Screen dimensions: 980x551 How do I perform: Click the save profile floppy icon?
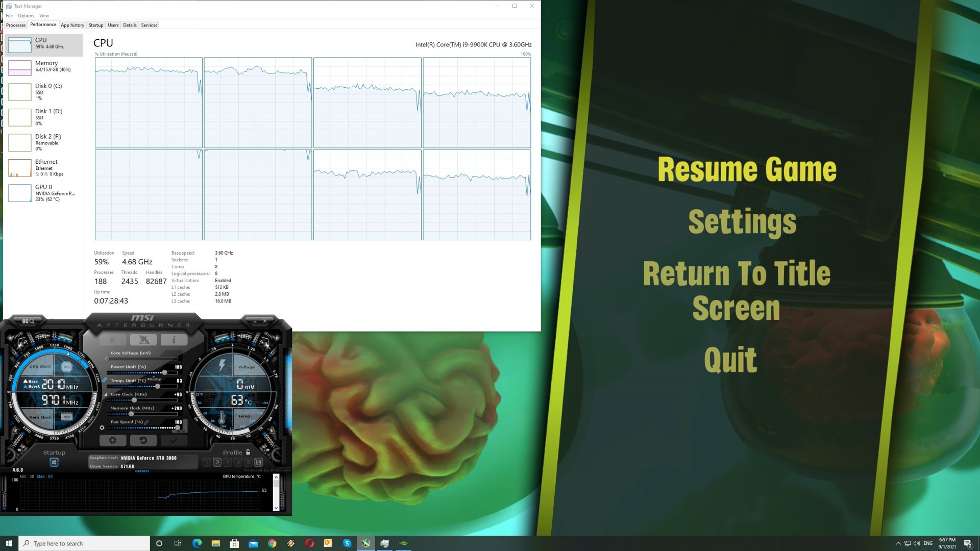[x=258, y=462]
